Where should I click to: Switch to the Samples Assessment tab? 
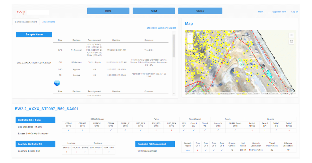(26, 22)
